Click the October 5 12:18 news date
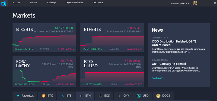Viewport: 217px width, 101px height. pos(160,38)
